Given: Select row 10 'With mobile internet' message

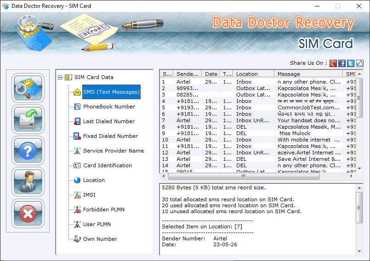Looking at the screenshot, I should pyautogui.click(x=258, y=140).
